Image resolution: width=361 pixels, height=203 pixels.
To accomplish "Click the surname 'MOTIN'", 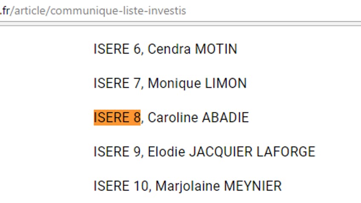I will tap(216, 49).
